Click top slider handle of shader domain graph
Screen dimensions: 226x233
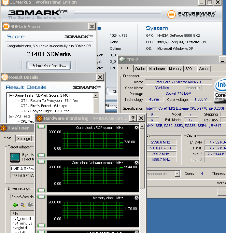click(41, 162)
